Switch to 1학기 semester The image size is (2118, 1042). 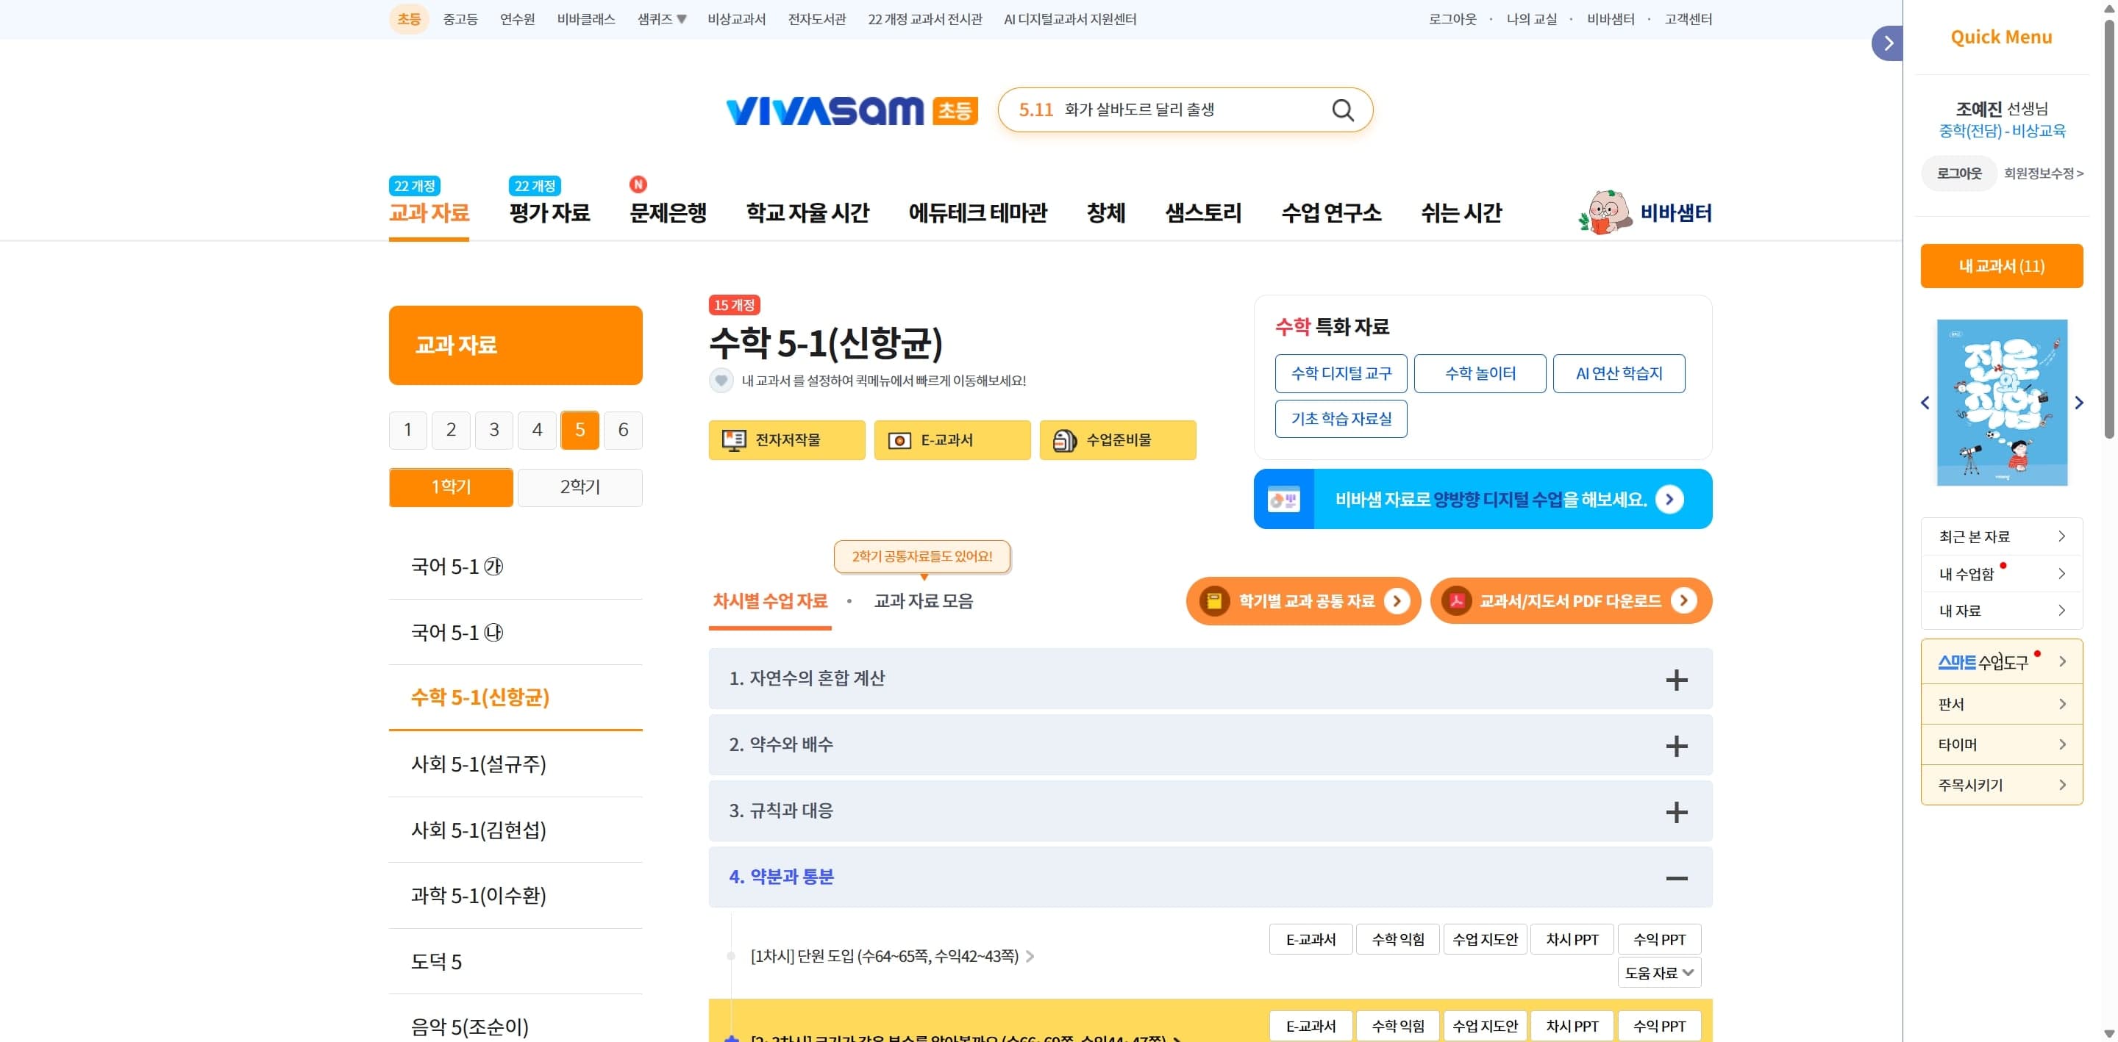pyautogui.click(x=452, y=487)
